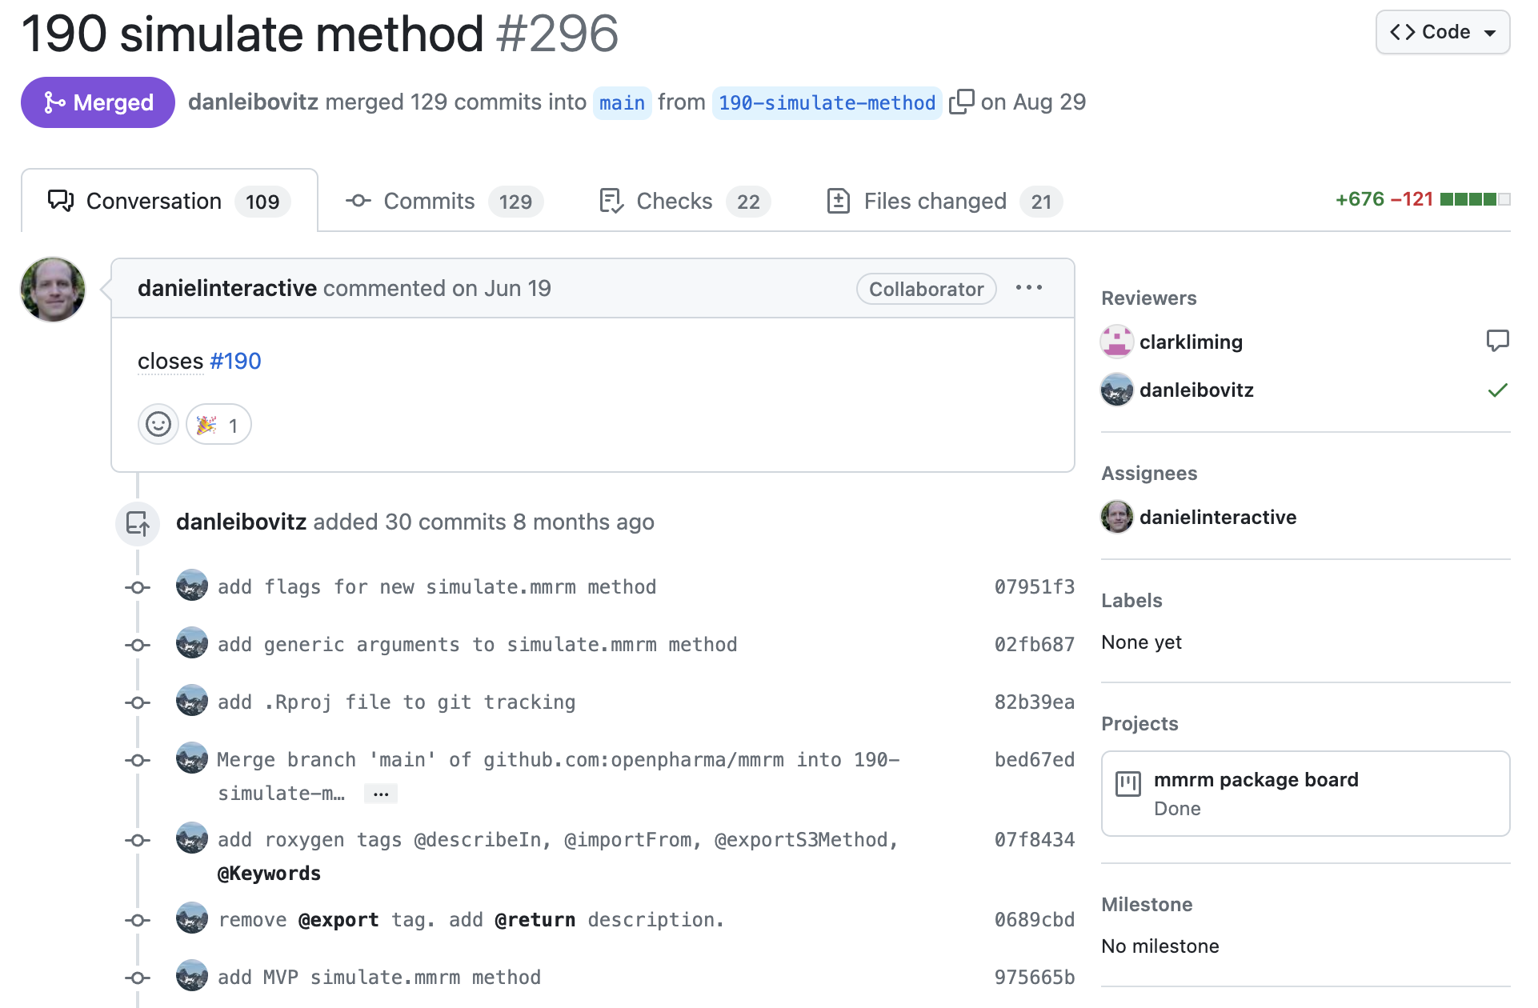
Task: Click the mmrm package board project icon
Action: point(1127,783)
